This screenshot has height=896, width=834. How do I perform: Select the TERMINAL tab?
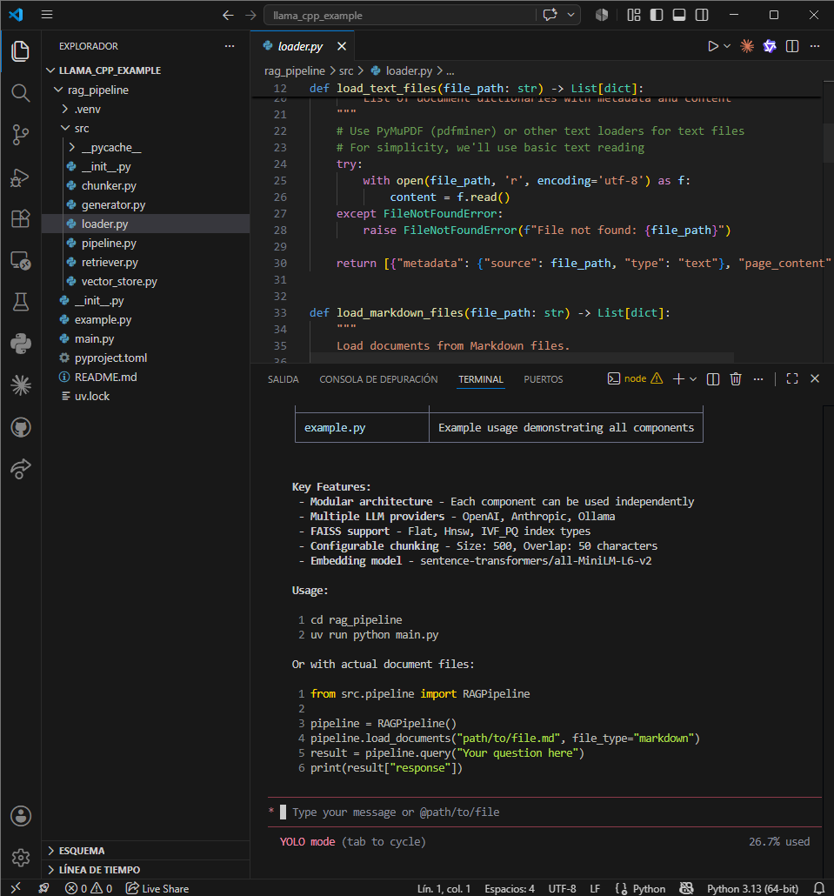pos(481,379)
